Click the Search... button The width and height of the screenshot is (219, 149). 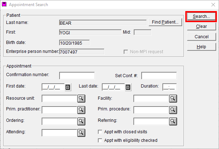click(201, 16)
